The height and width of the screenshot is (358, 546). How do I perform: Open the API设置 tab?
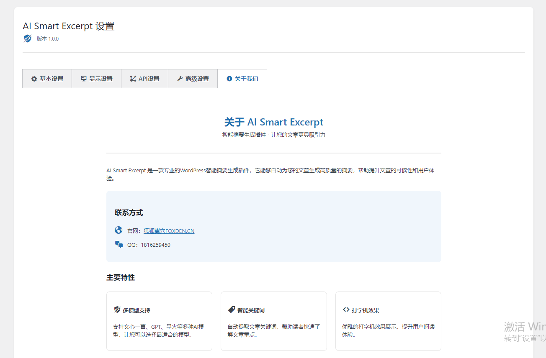click(x=145, y=79)
